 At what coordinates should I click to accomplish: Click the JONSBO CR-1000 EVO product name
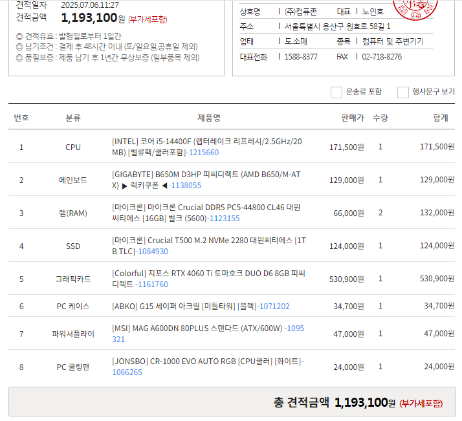click(x=207, y=362)
